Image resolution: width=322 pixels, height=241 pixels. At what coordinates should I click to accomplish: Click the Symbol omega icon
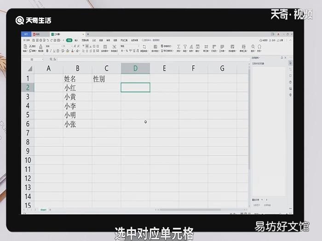click(x=259, y=47)
